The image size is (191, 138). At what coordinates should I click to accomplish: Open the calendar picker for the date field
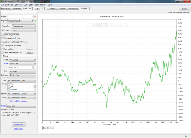coord(33,67)
